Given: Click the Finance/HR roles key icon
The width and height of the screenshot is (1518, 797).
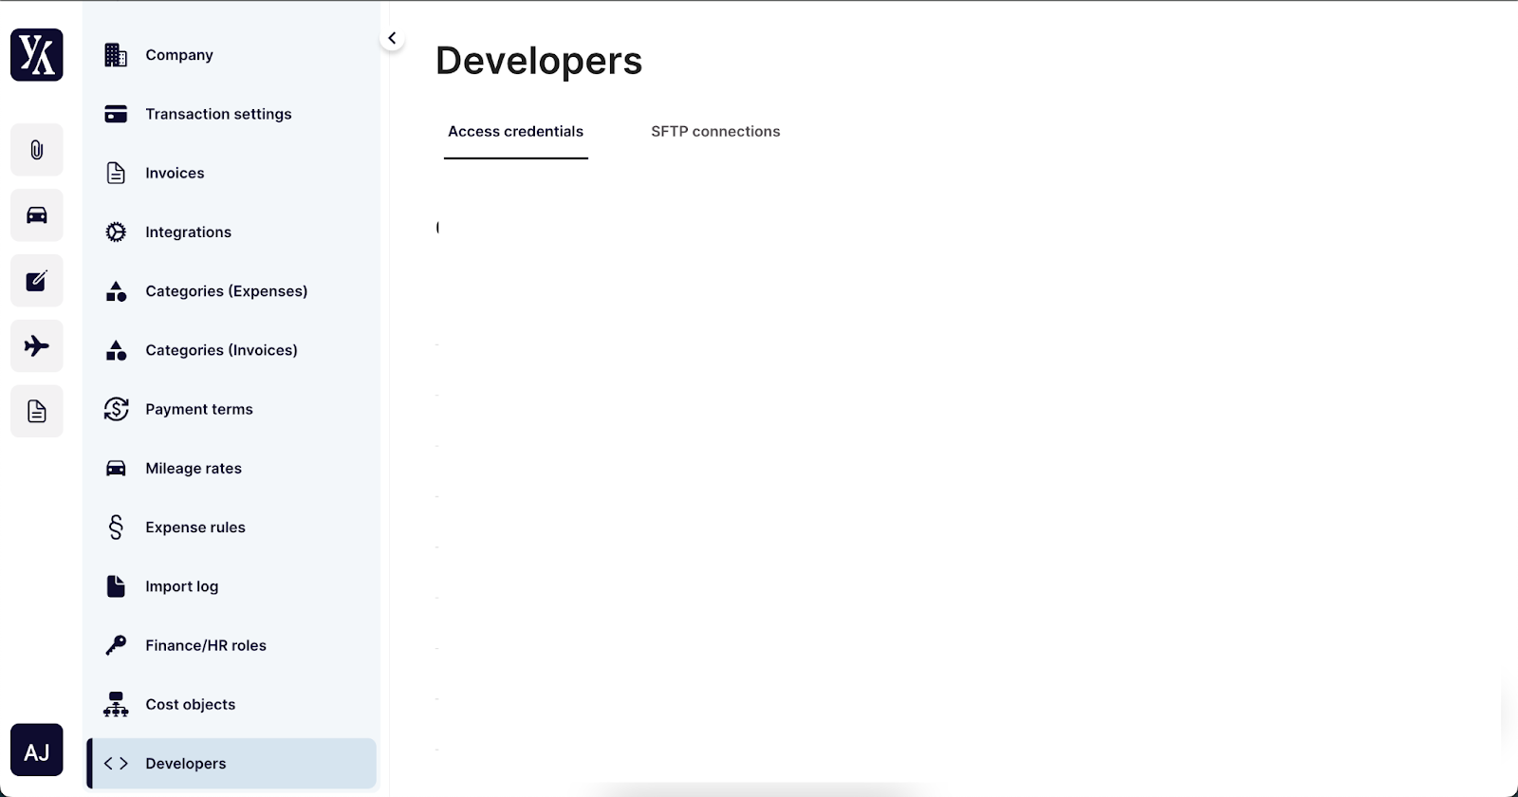Looking at the screenshot, I should point(116,645).
